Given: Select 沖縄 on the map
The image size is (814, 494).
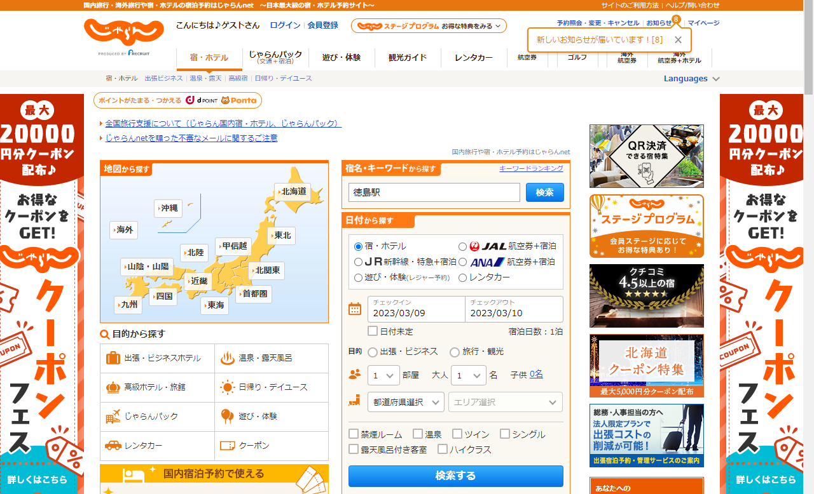Looking at the screenshot, I should [x=168, y=208].
